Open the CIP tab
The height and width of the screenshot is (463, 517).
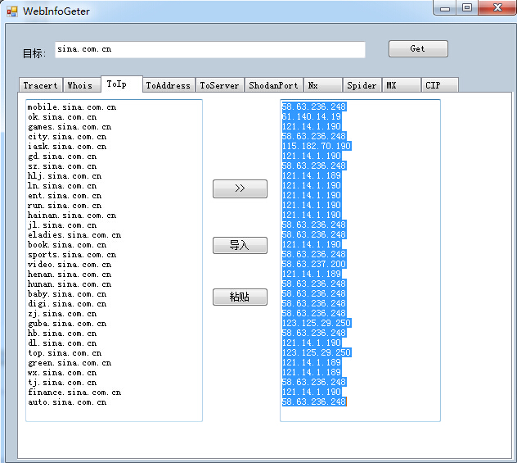pos(440,85)
